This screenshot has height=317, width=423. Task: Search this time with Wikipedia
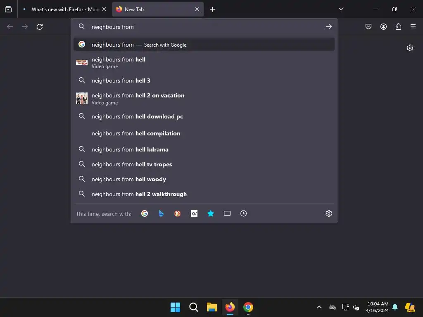(x=194, y=213)
